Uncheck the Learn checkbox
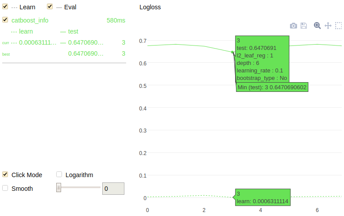This screenshot has height=216, width=344. click(5, 7)
